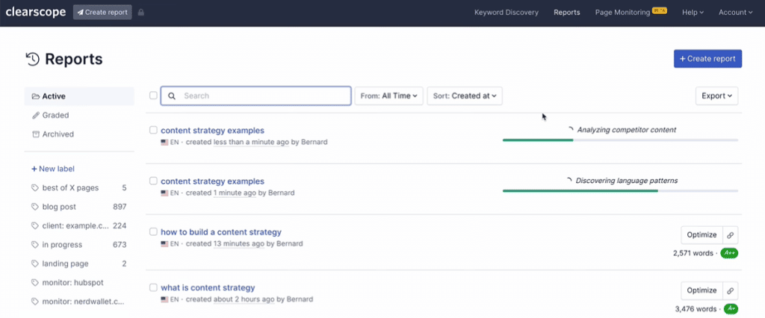Toggle the select-all checkbox beside search
Image resolution: width=765 pixels, height=318 pixels.
(153, 96)
